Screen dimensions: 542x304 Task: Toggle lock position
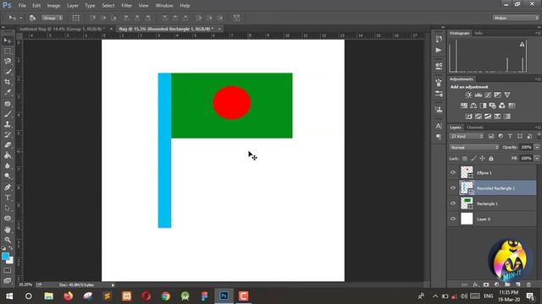482,159
